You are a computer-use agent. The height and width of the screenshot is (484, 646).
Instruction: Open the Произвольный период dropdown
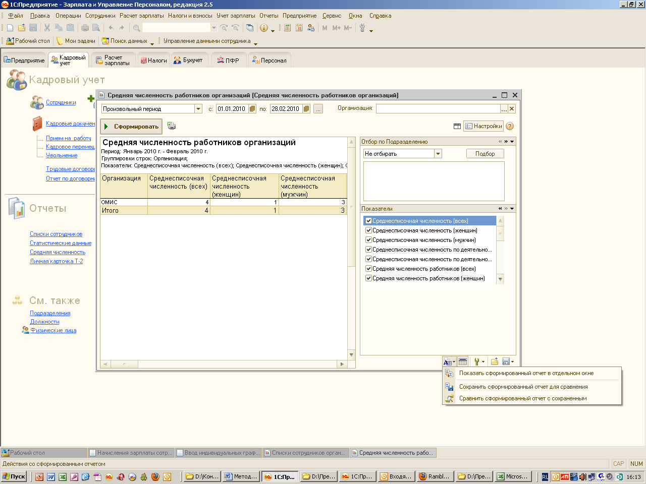[198, 109]
